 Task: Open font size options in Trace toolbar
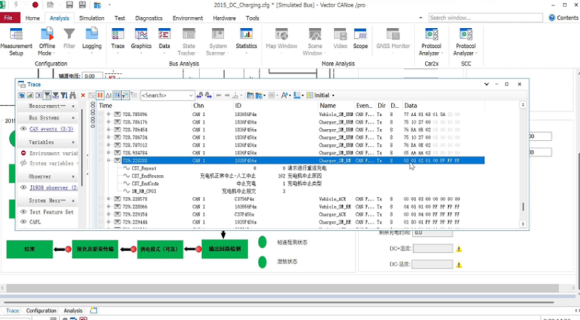[286, 95]
